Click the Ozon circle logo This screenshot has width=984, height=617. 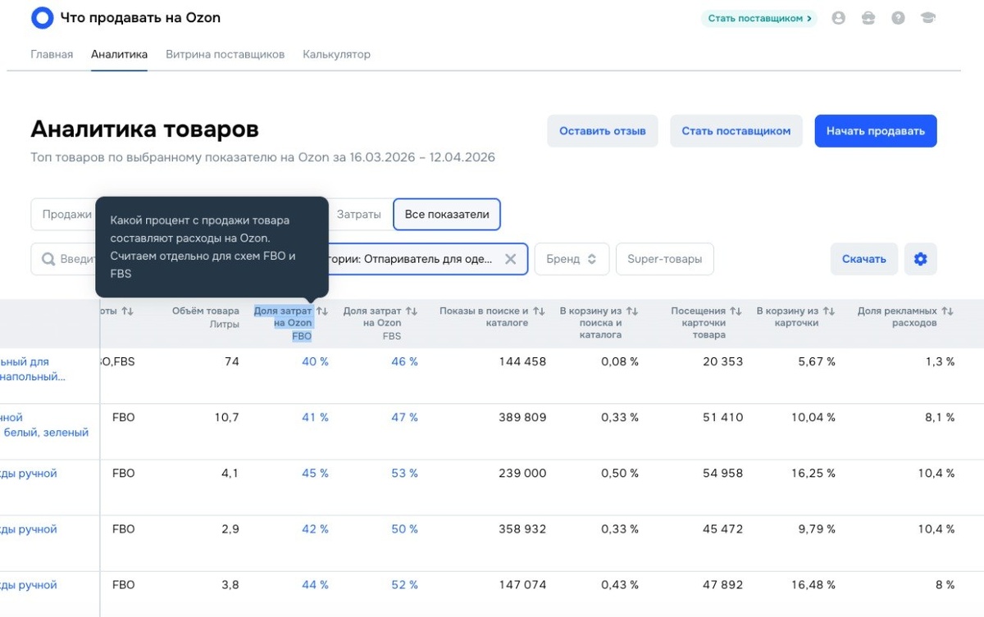pos(42,18)
